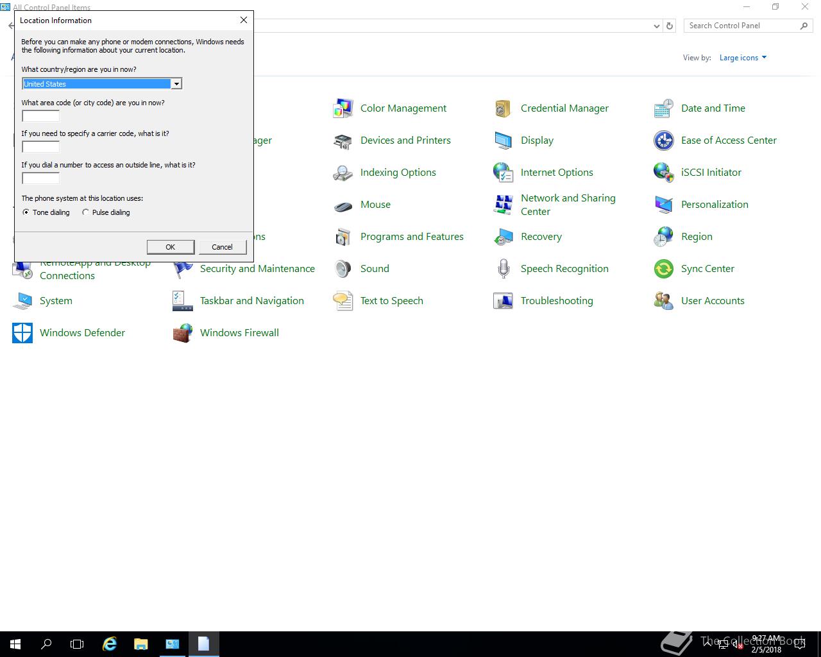Viewport: 821px width, 657px height.
Task: Click the carrier code input field
Action: (41, 147)
